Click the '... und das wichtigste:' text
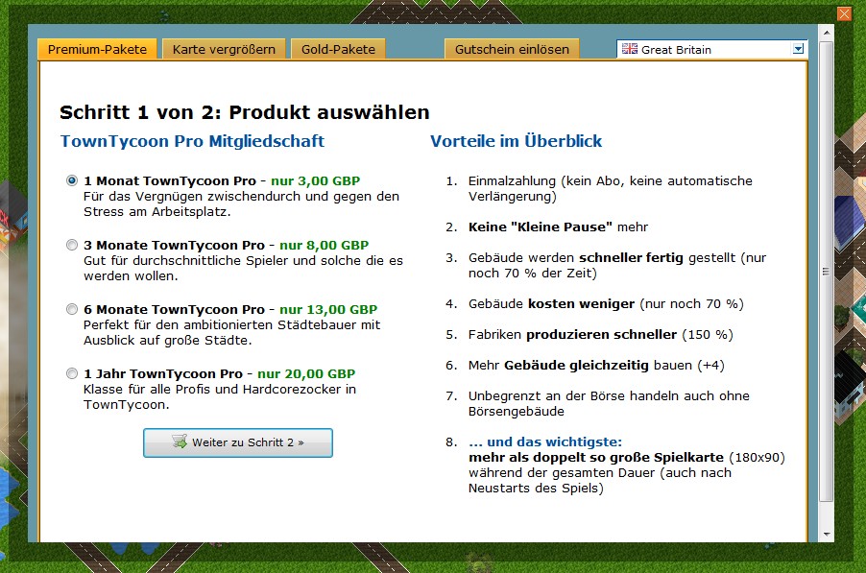The height and width of the screenshot is (573, 866). pos(545,442)
